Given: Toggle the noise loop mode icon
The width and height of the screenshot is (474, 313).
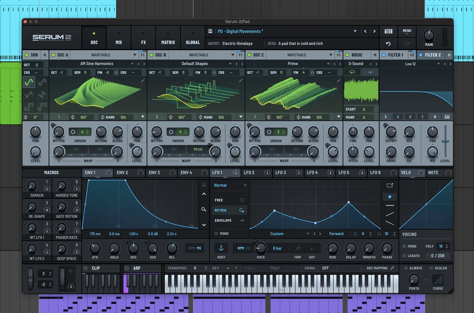Looking at the screenshot, I should [x=351, y=72].
